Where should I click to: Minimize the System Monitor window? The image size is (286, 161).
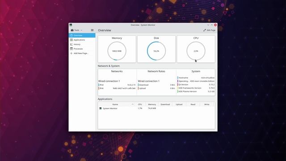click(x=208, y=25)
